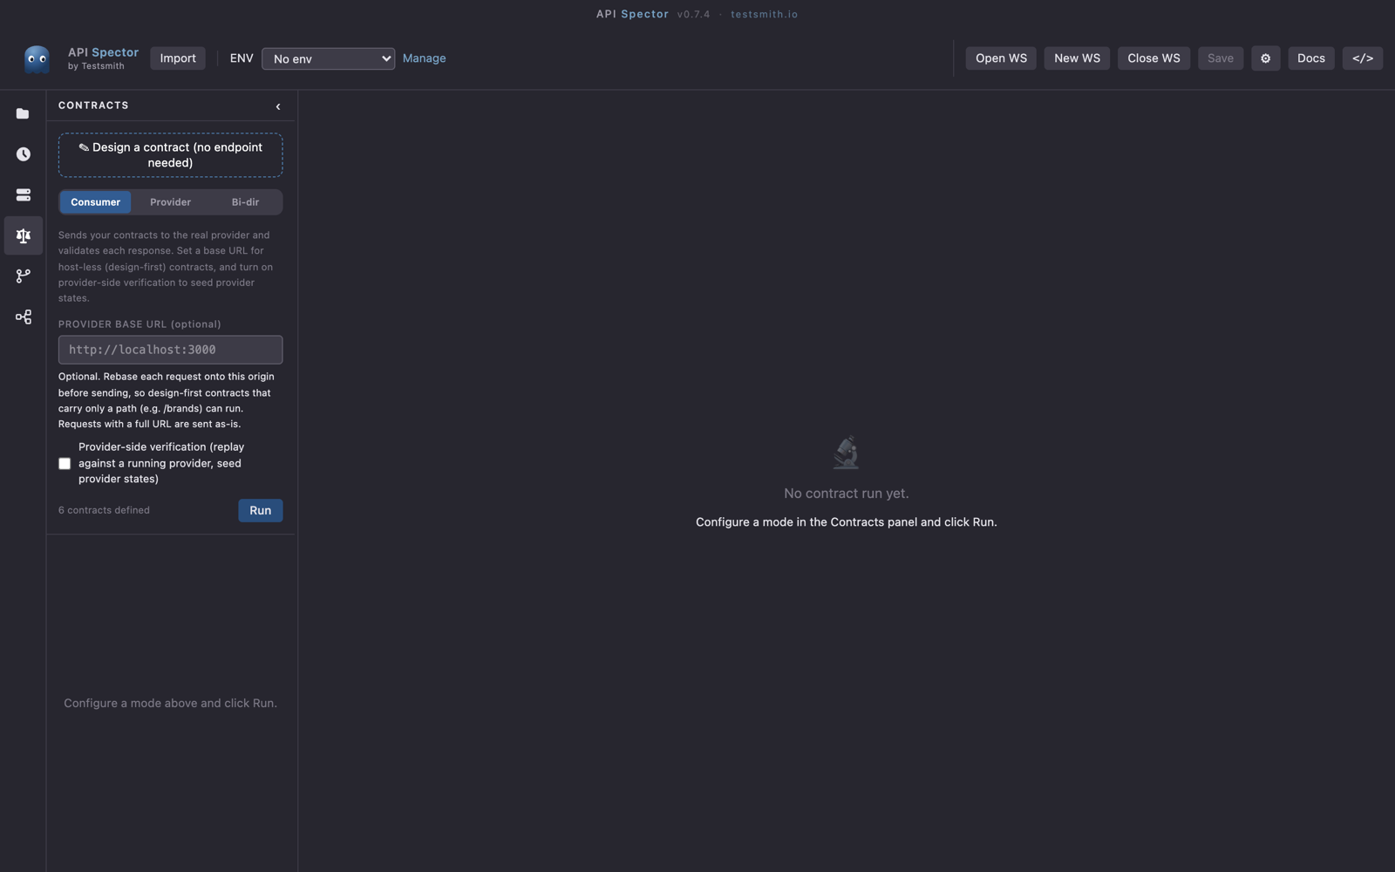Collapse the Contracts panel with chevron
Viewport: 1395px width, 872px height.
(x=278, y=106)
